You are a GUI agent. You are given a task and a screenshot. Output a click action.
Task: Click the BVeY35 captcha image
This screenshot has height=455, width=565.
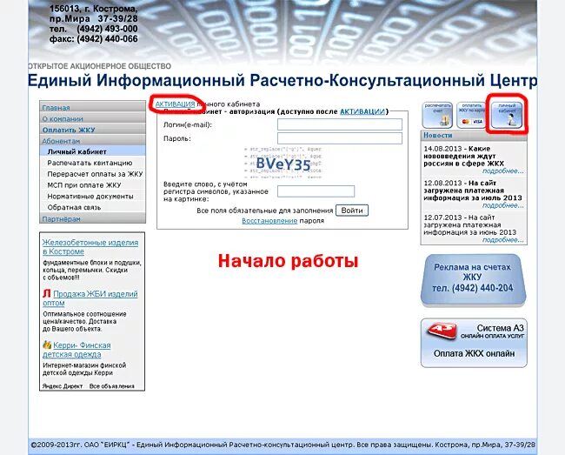click(x=282, y=163)
